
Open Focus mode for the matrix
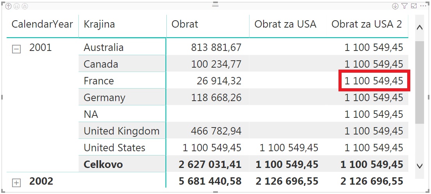[x=413, y=6]
